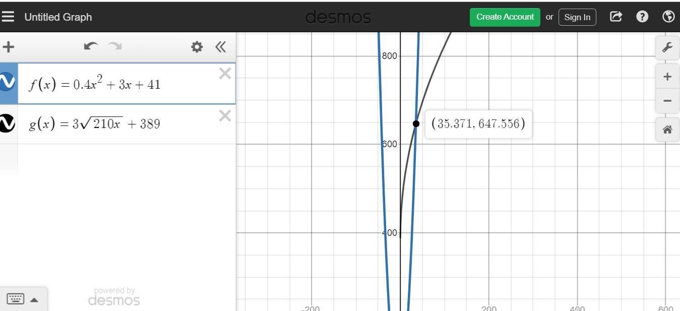Delete the f(x) expression

pyautogui.click(x=225, y=74)
